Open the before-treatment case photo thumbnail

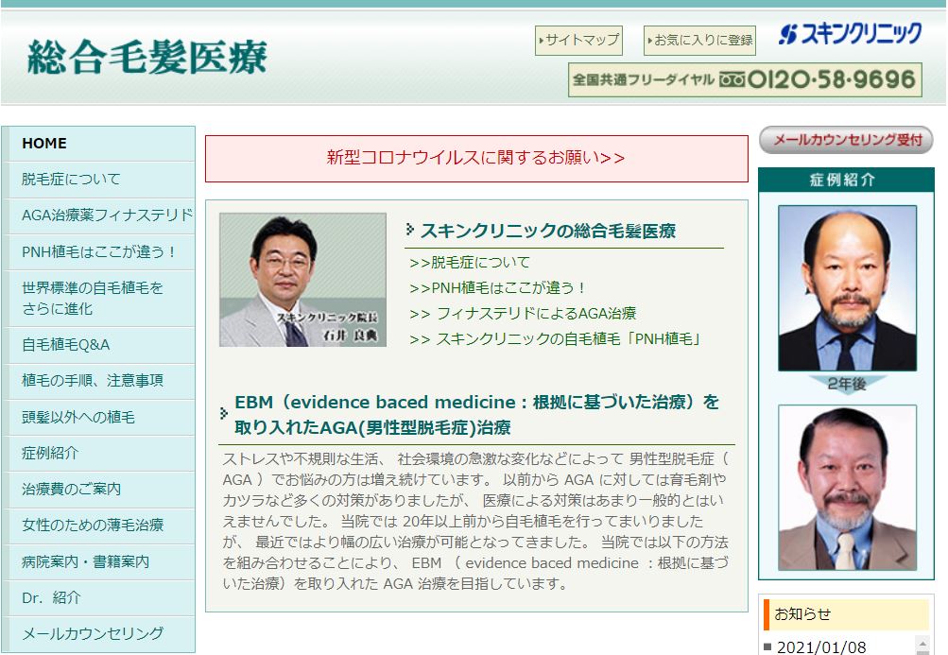tap(847, 288)
